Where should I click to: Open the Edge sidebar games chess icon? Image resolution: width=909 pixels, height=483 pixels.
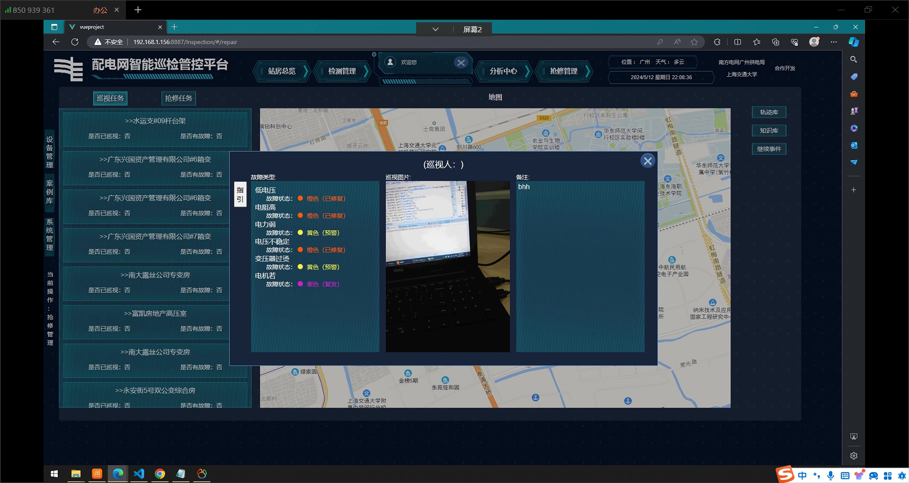[854, 111]
